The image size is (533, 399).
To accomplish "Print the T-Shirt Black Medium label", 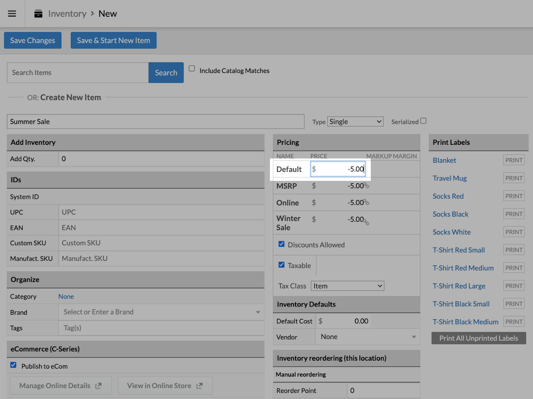I will coord(514,321).
